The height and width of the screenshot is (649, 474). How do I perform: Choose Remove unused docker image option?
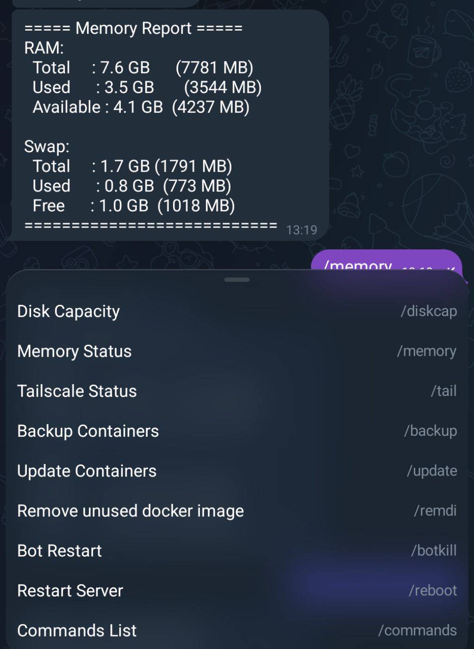(131, 511)
